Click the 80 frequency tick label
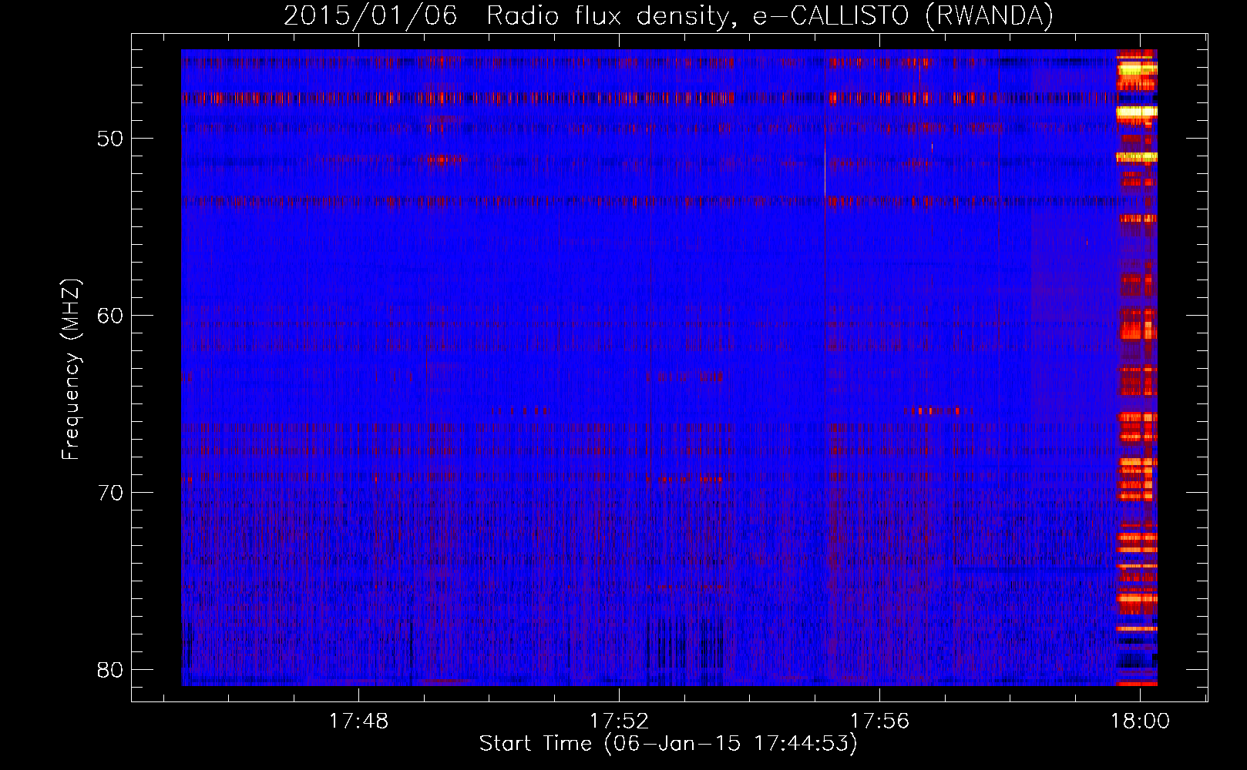 point(110,670)
